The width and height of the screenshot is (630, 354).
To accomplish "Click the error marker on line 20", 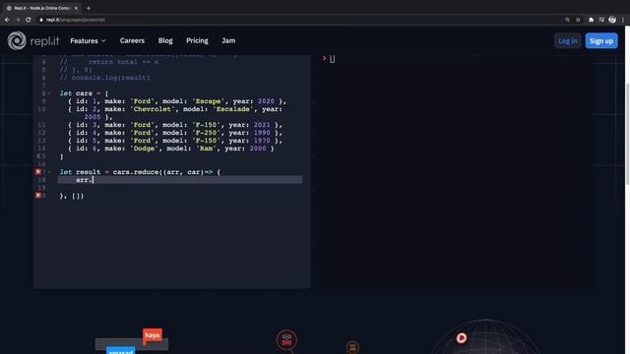I will (38, 196).
